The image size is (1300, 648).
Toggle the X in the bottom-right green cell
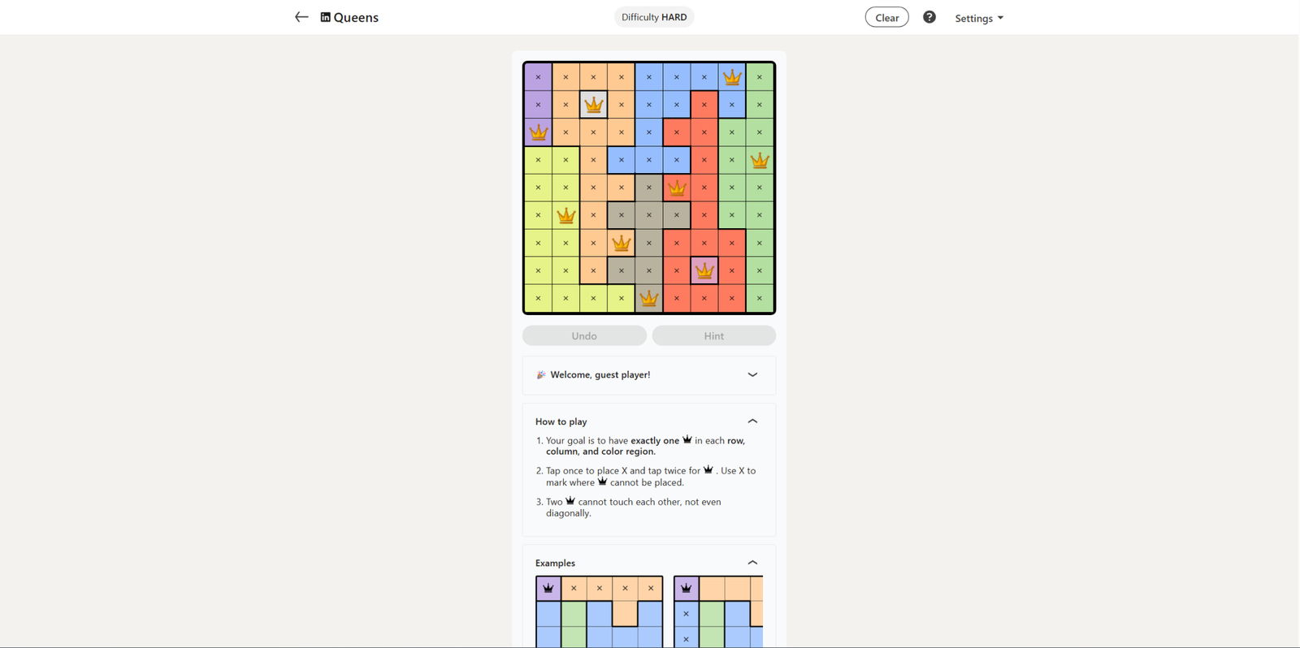(x=760, y=298)
